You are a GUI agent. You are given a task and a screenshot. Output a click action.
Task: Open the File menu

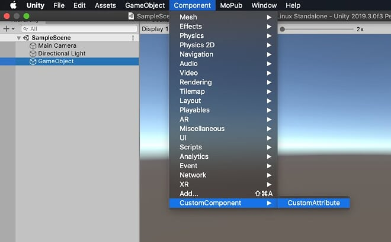[59, 5]
